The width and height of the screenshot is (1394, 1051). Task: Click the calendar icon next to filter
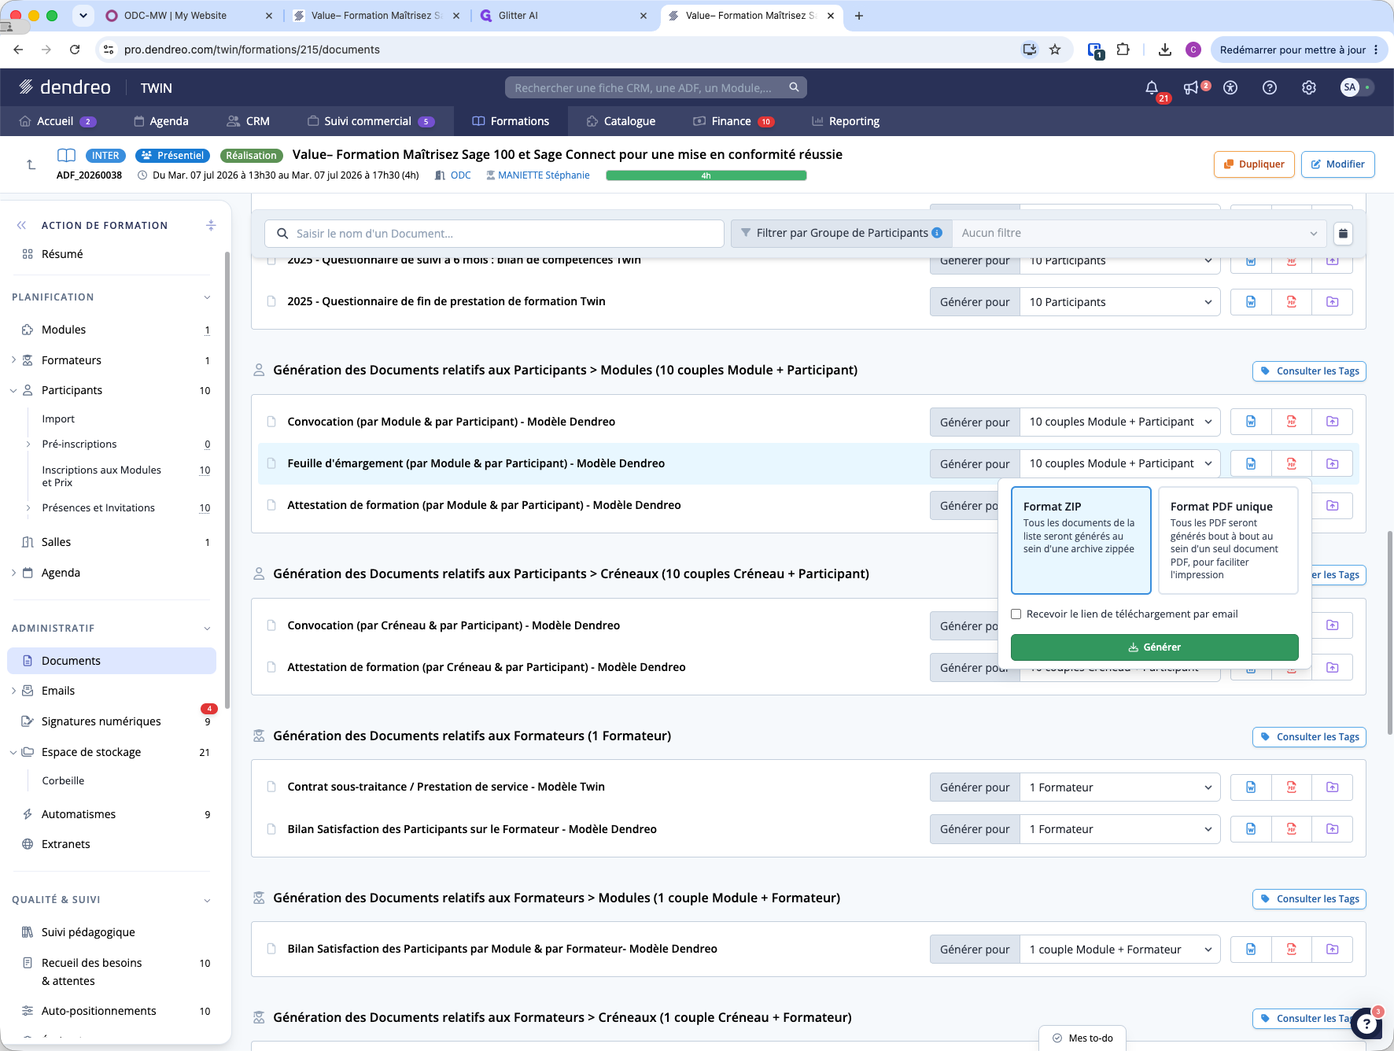(1344, 234)
